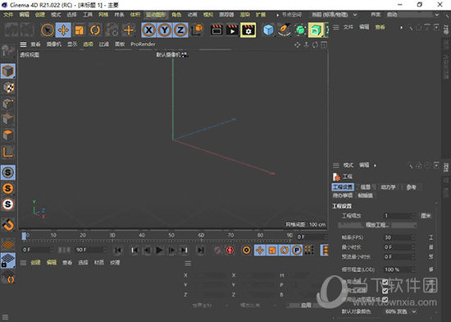
Task: Click frame 50 on the timeline ruler
Action: pyautogui.click(x=171, y=235)
